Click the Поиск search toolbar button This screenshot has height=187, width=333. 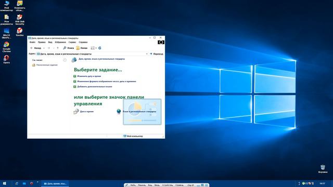[68, 48]
